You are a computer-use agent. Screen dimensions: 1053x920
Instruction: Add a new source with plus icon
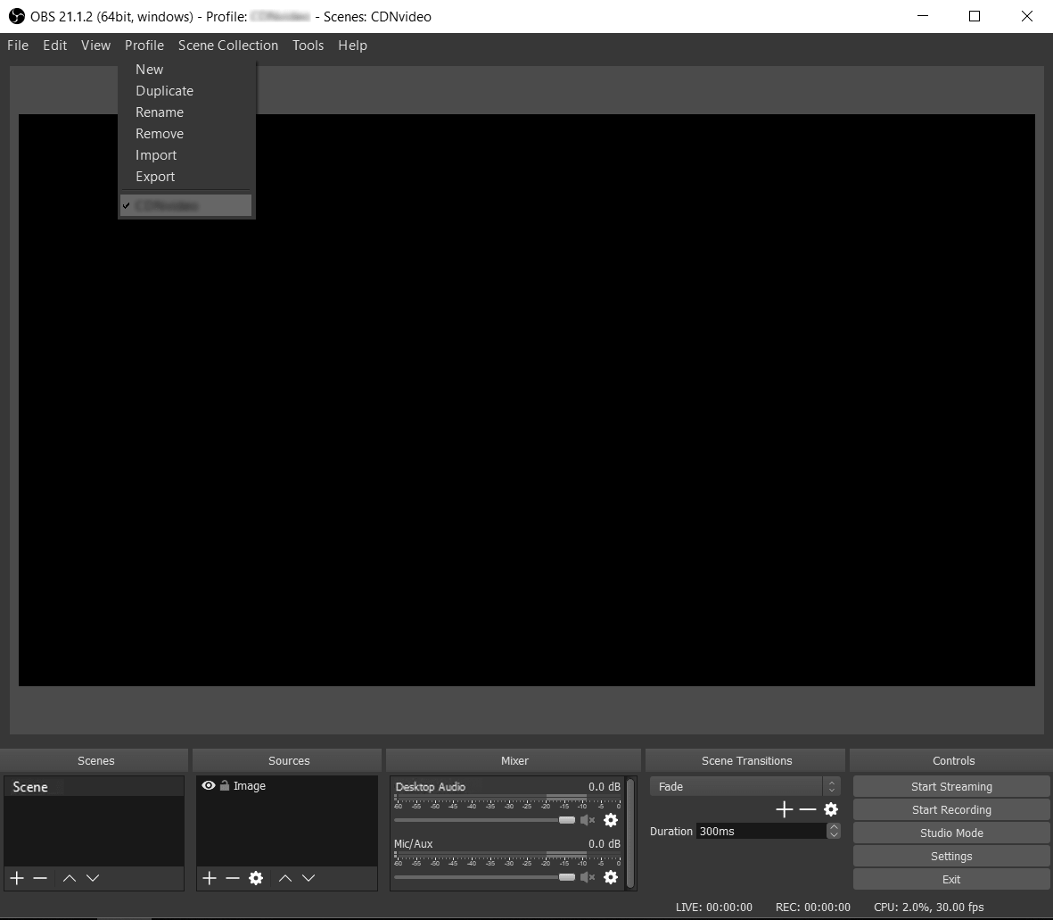[210, 878]
